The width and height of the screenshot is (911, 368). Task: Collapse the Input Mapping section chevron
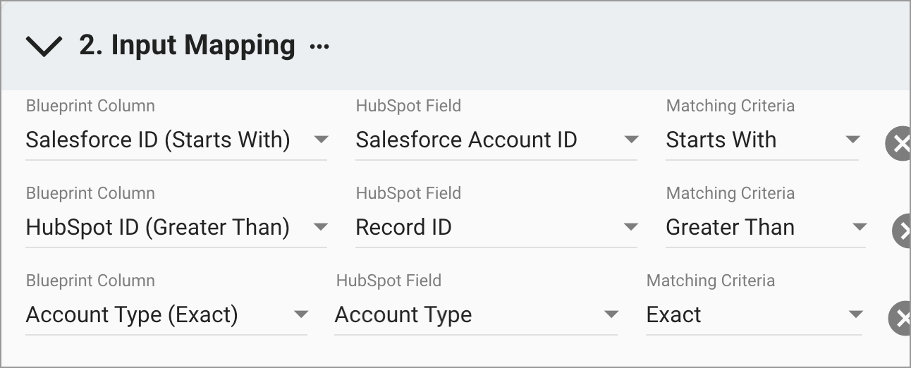click(x=44, y=47)
